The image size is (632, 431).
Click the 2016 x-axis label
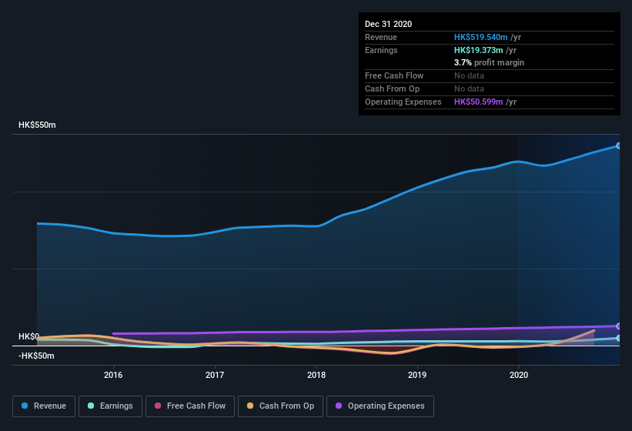(113, 375)
